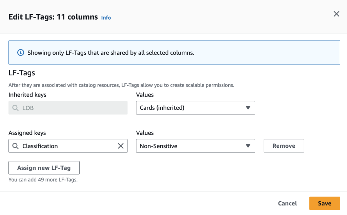The image size is (347, 215).
Task: Click the arrow on the Non-Sensitive dropdown
Action: click(x=248, y=146)
